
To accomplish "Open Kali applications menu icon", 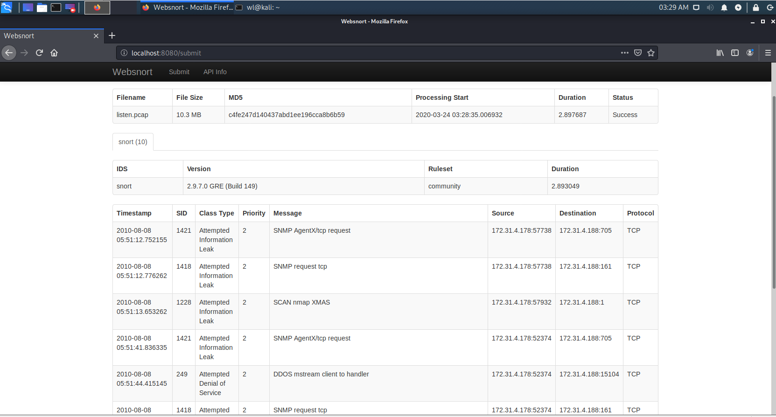I will tap(7, 7).
